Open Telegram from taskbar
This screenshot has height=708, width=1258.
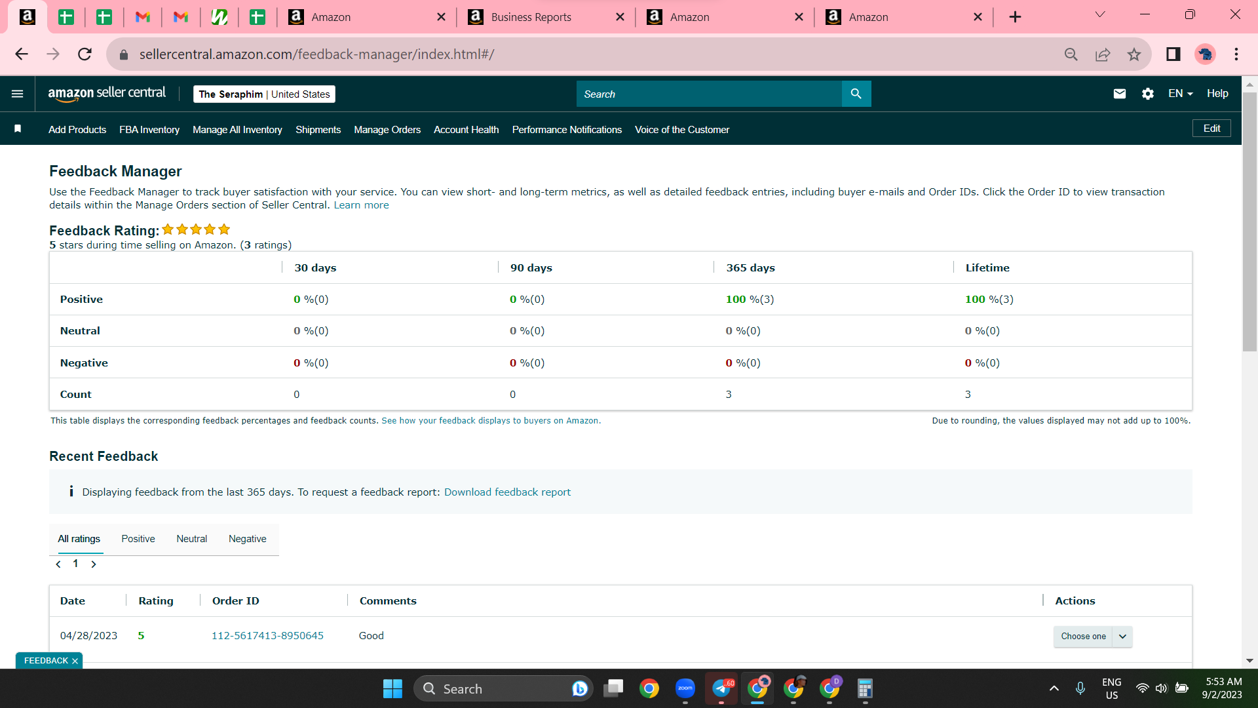pyautogui.click(x=721, y=688)
